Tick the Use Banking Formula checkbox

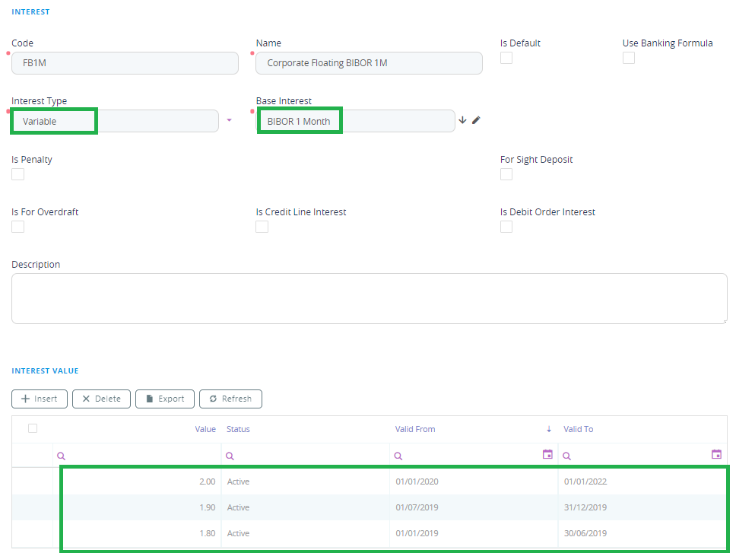[x=629, y=59]
